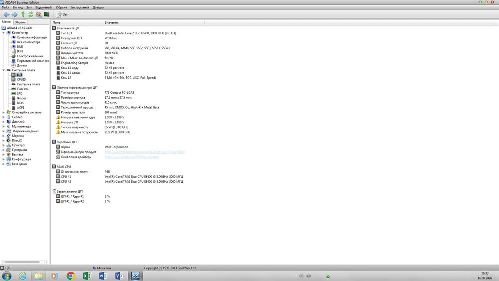Select Ім'я комп'ютера tree item
Screen dimensions: 499x281
28,42
